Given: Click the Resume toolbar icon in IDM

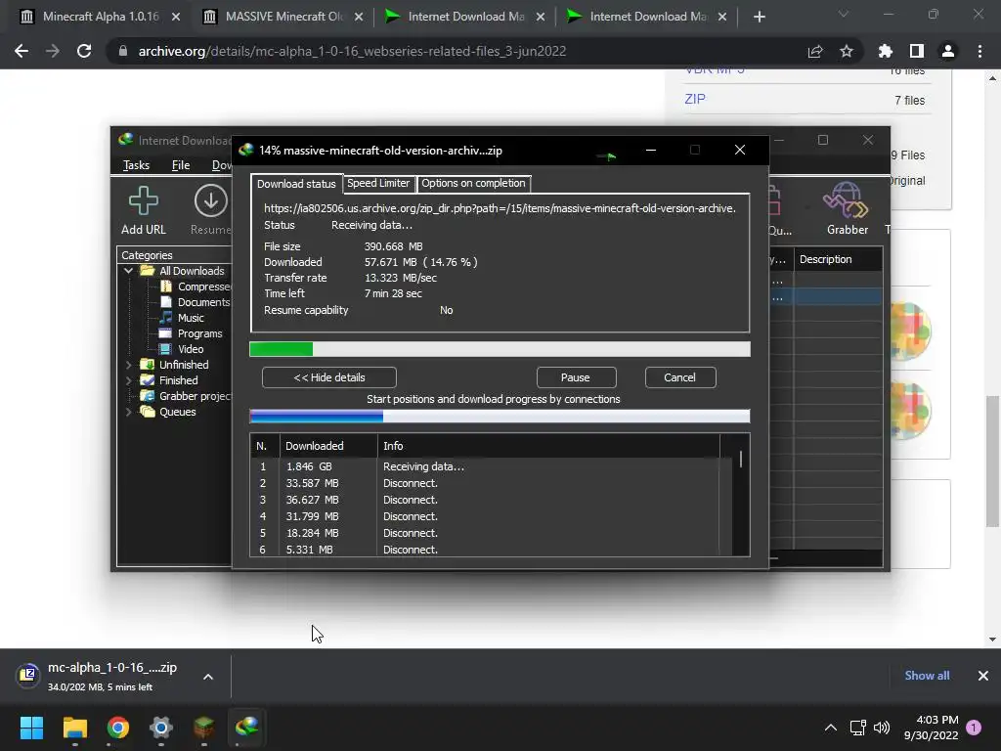Looking at the screenshot, I should pyautogui.click(x=211, y=201).
